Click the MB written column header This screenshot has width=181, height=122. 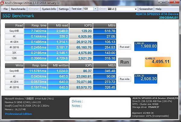tap(59, 66)
